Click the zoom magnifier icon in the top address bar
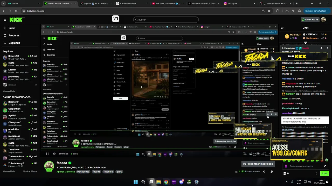The width and height of the screenshot is (332, 186). point(263,11)
